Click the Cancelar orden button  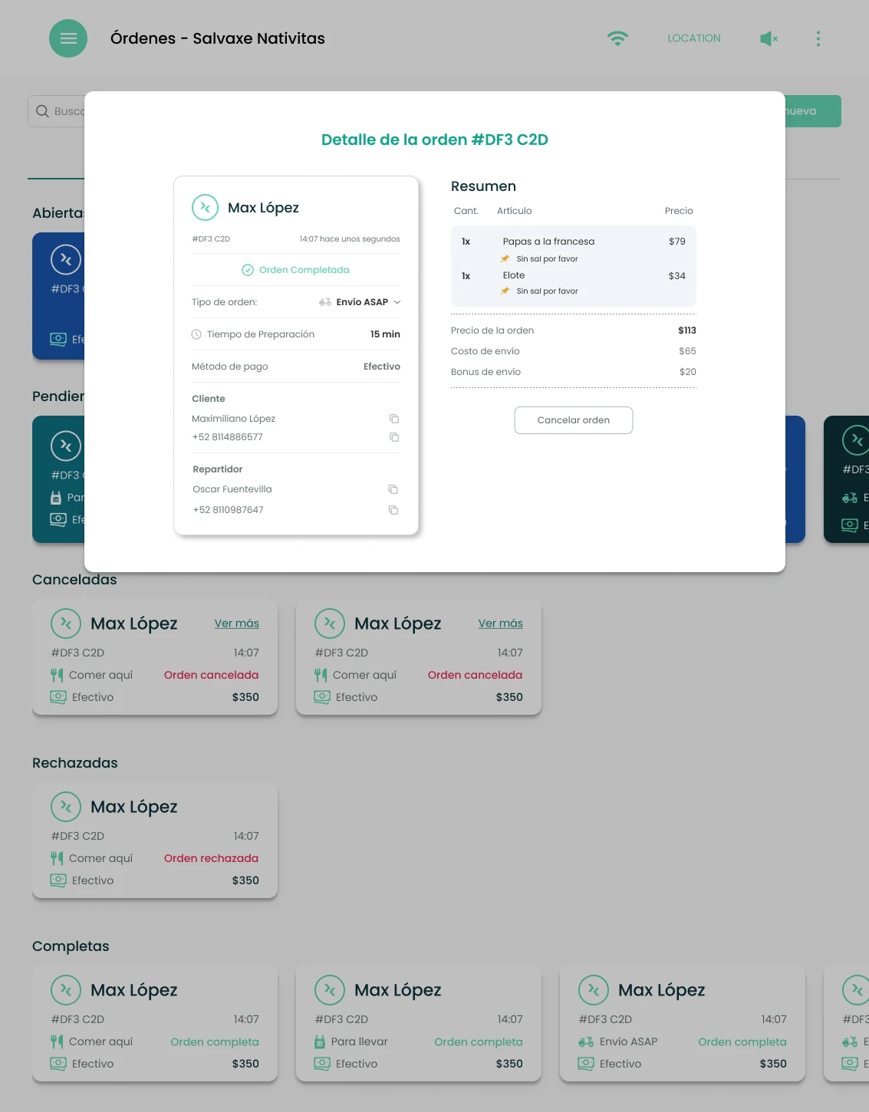point(574,420)
